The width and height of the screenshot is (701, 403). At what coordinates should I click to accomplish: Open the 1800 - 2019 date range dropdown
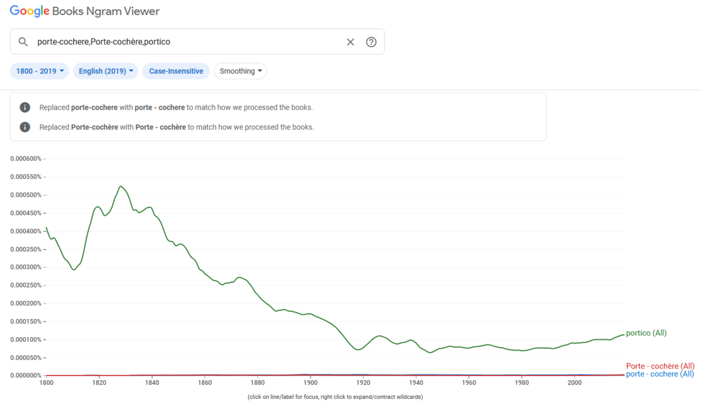click(40, 71)
